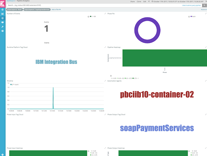Open Visualize from the sidebar
207x156 pixels.
pyautogui.click(x=3, y=14)
